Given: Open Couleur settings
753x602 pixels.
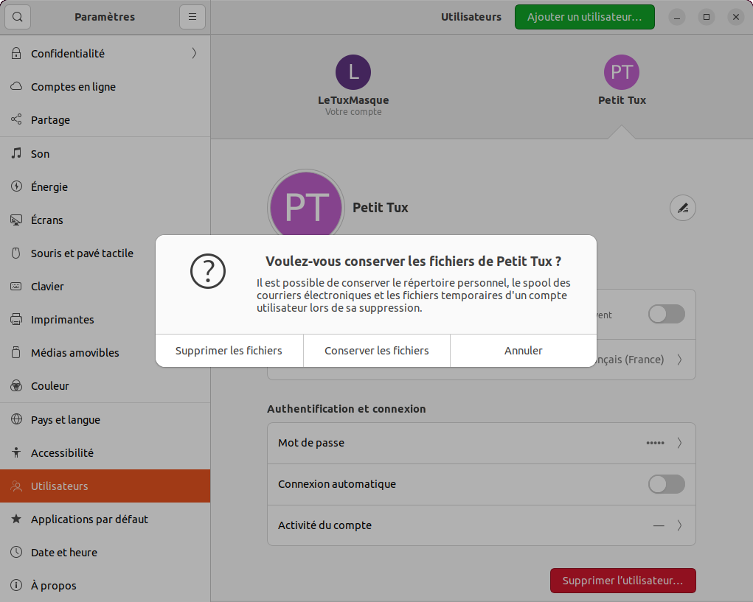Looking at the screenshot, I should tap(105, 385).
